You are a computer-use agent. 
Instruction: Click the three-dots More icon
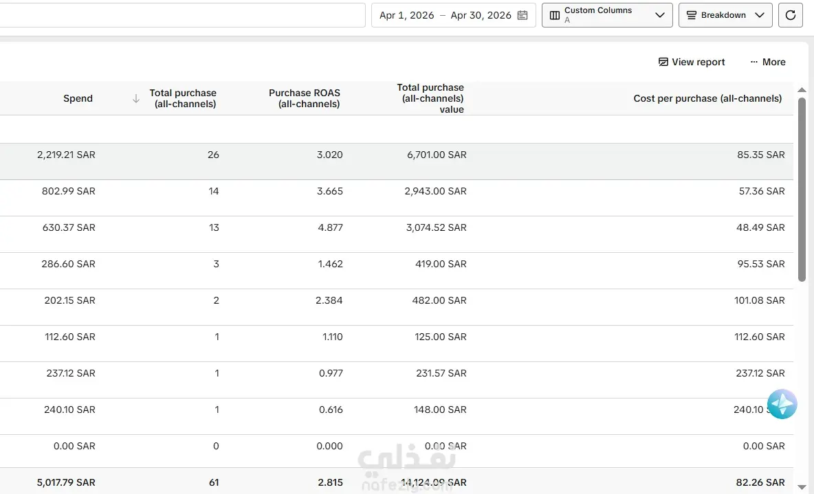(x=753, y=62)
